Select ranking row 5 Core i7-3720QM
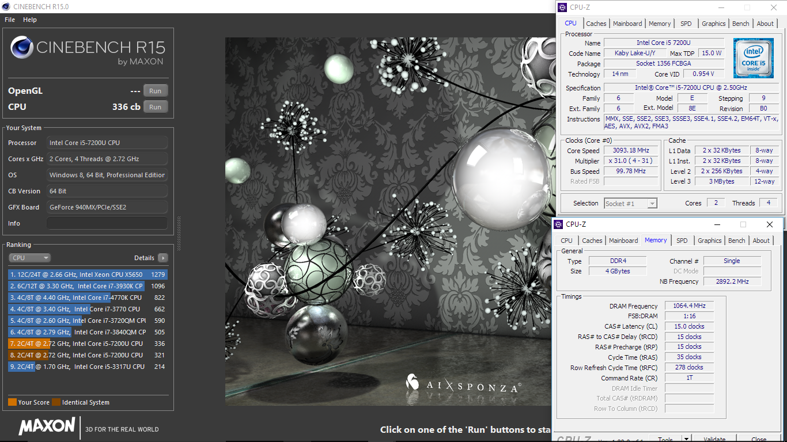The width and height of the screenshot is (787, 442). click(88, 321)
